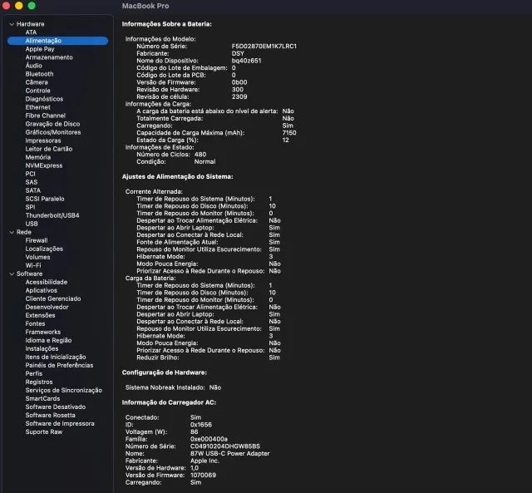Select ATA in the sidebar
The image size is (532, 493).
31,32
